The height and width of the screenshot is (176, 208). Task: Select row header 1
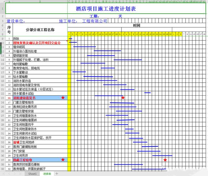(3, 8)
